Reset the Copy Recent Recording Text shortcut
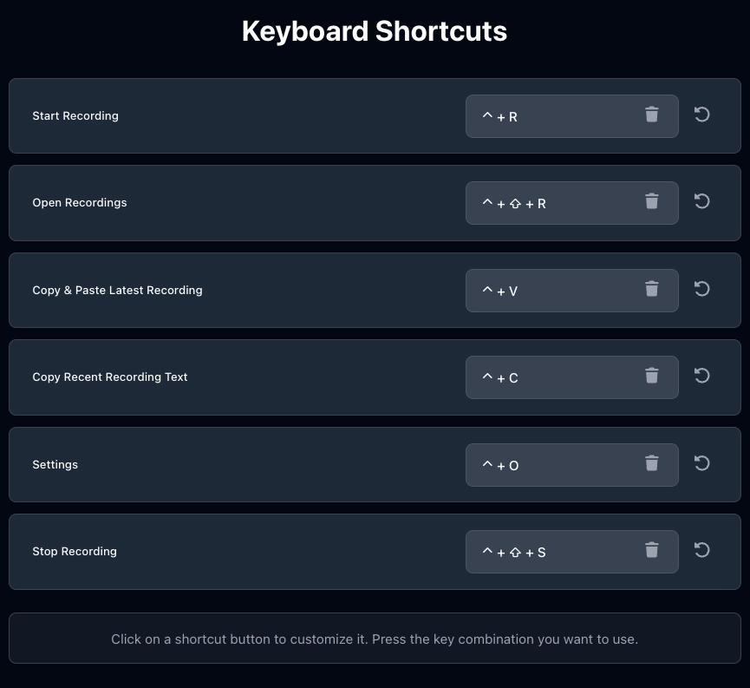Screen dimensions: 750x688 (x=701, y=376)
